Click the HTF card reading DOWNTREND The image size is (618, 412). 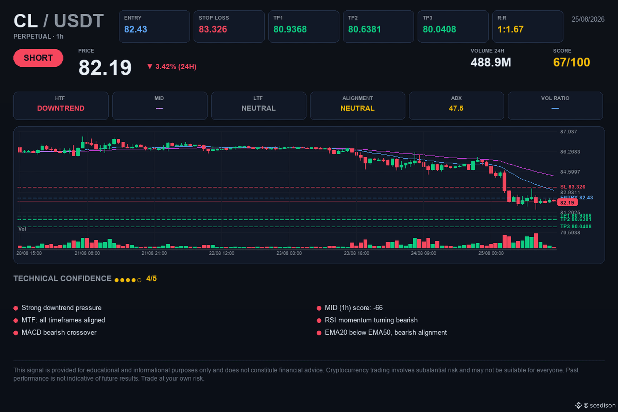point(61,106)
